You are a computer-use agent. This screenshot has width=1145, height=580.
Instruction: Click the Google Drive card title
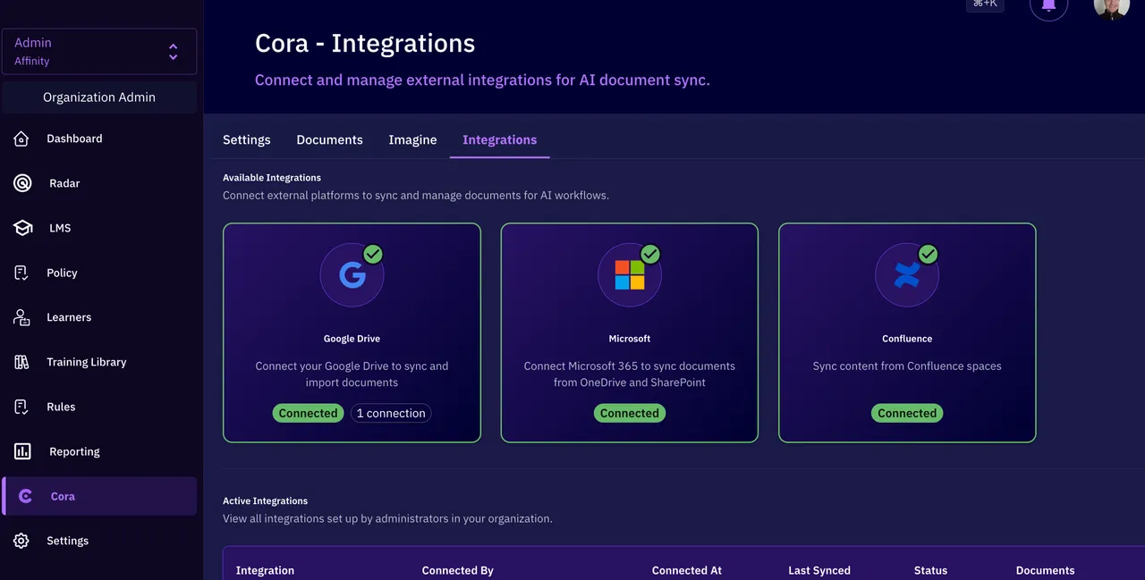coord(352,339)
